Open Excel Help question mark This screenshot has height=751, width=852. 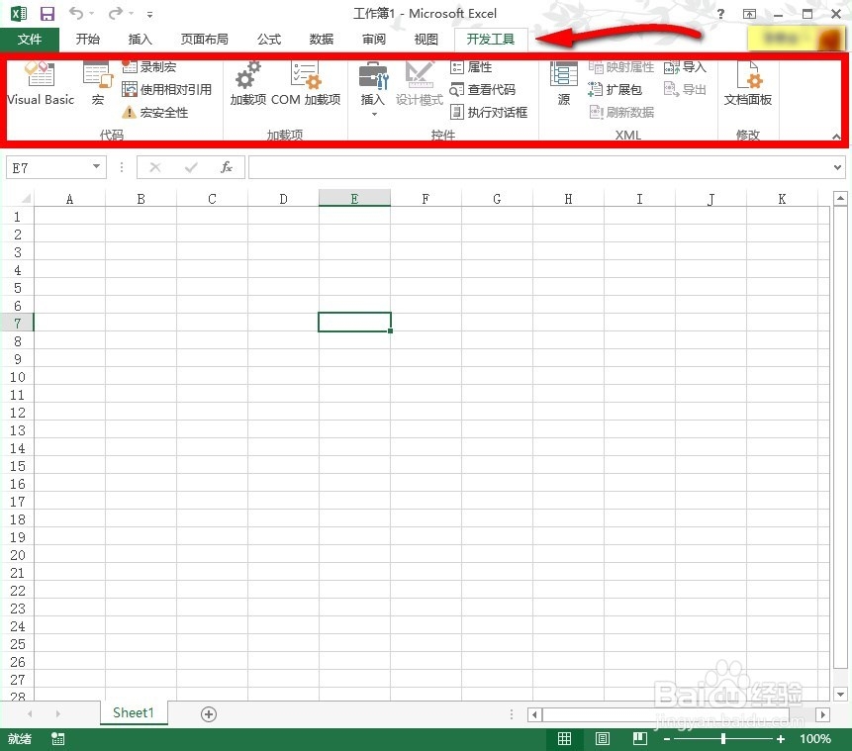click(720, 14)
